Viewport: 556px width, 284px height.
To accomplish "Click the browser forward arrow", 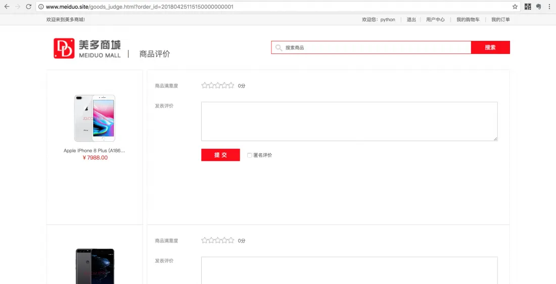I will point(18,7).
